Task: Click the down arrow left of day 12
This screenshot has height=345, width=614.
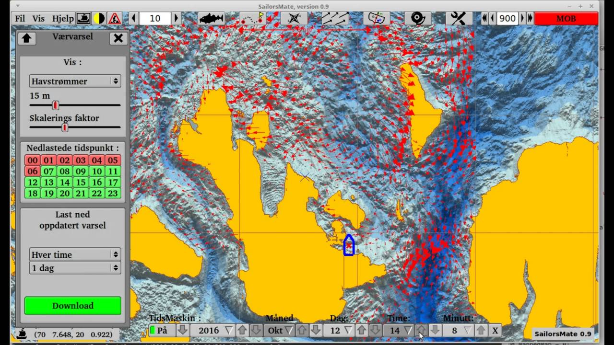Action: pyautogui.click(x=315, y=331)
